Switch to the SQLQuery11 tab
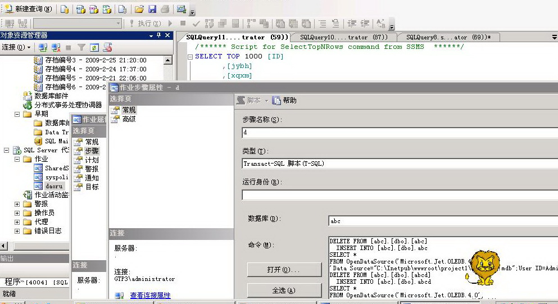This screenshot has height=304, width=558. (237, 37)
